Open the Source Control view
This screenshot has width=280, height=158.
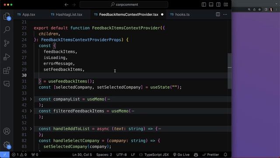coord(7,43)
